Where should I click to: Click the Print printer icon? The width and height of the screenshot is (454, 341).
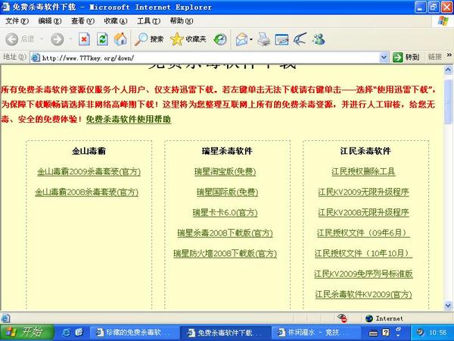point(264,39)
